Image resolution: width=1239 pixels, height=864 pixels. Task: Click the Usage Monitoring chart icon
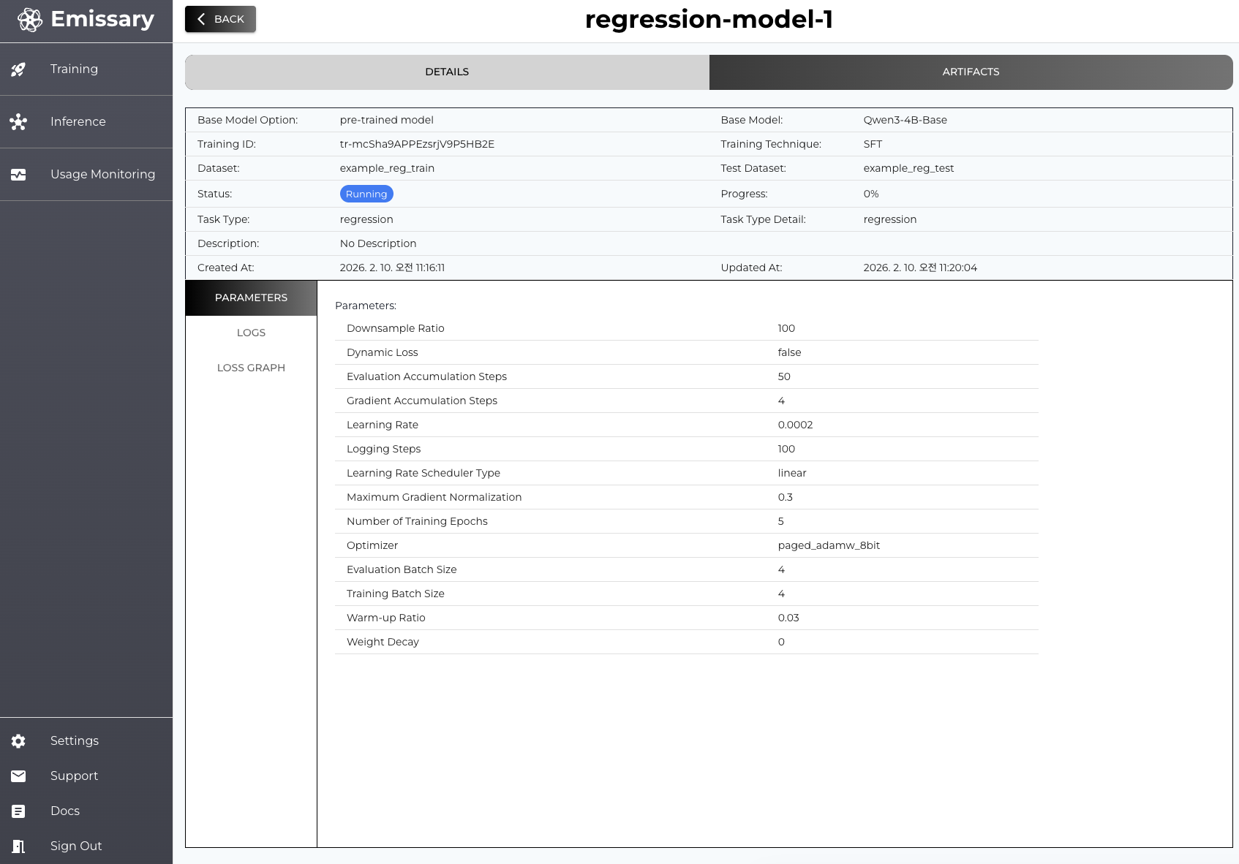pos(18,175)
